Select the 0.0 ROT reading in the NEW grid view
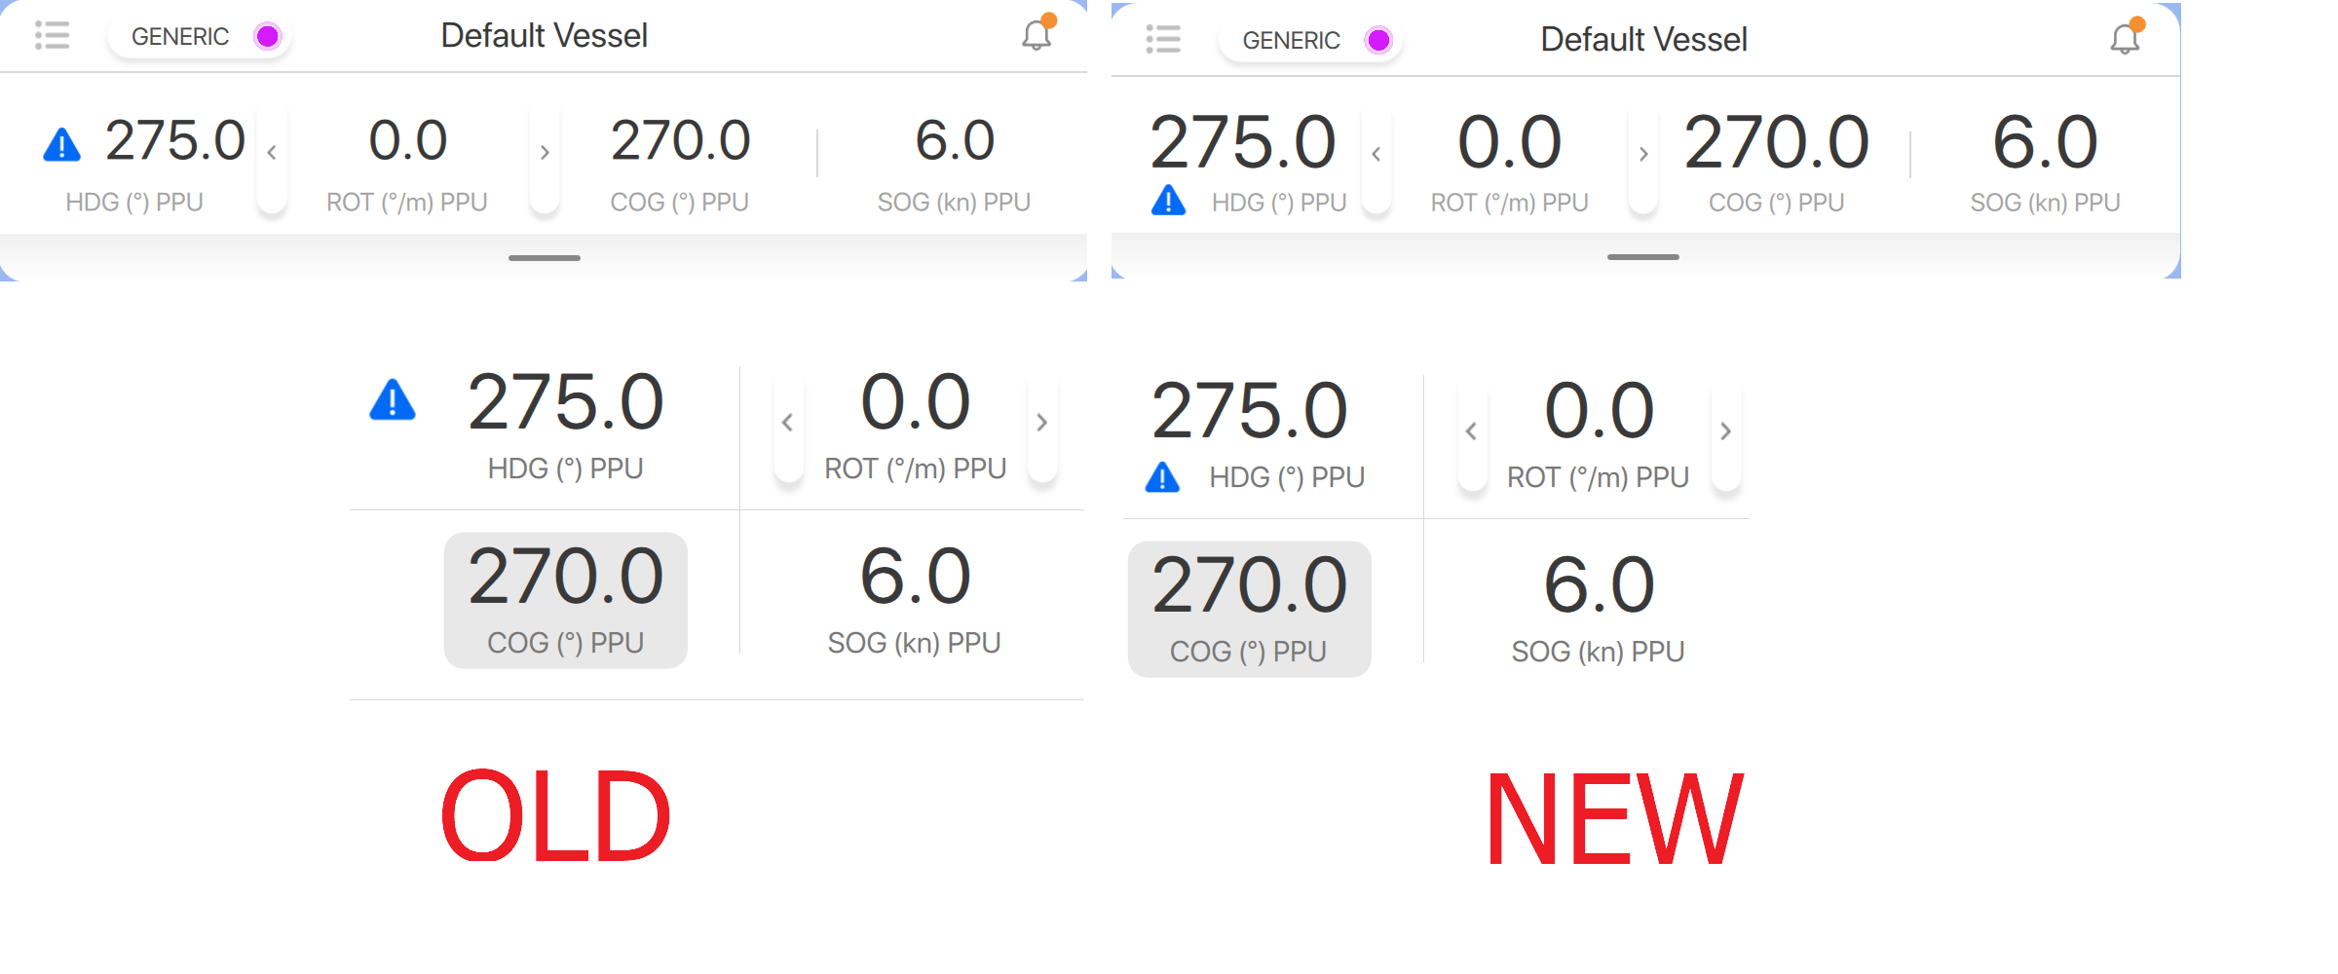The height and width of the screenshot is (974, 2338). coord(1600,411)
